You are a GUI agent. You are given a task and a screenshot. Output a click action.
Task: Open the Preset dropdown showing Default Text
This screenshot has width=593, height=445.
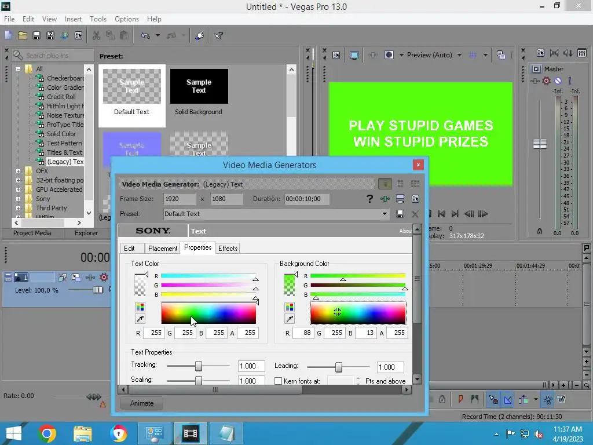(x=385, y=214)
